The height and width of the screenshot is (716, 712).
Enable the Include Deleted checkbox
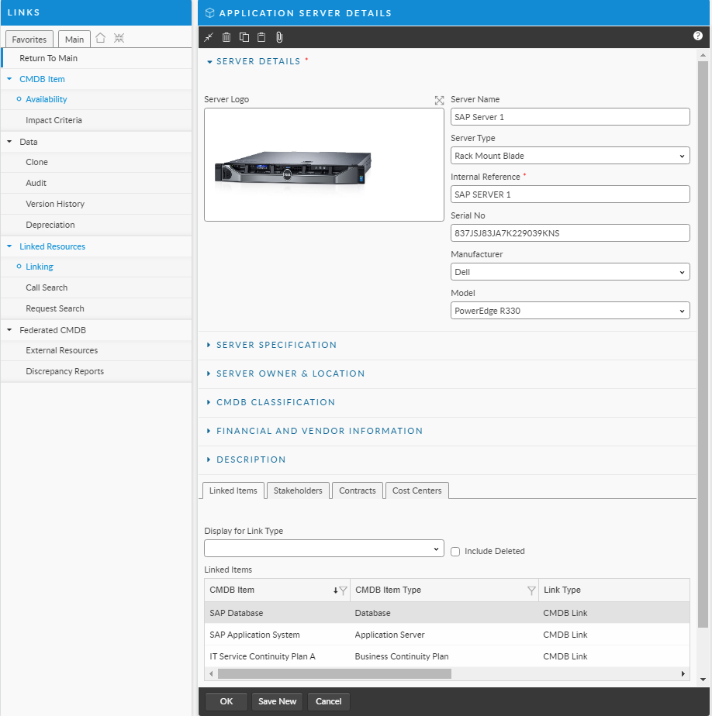[455, 552]
